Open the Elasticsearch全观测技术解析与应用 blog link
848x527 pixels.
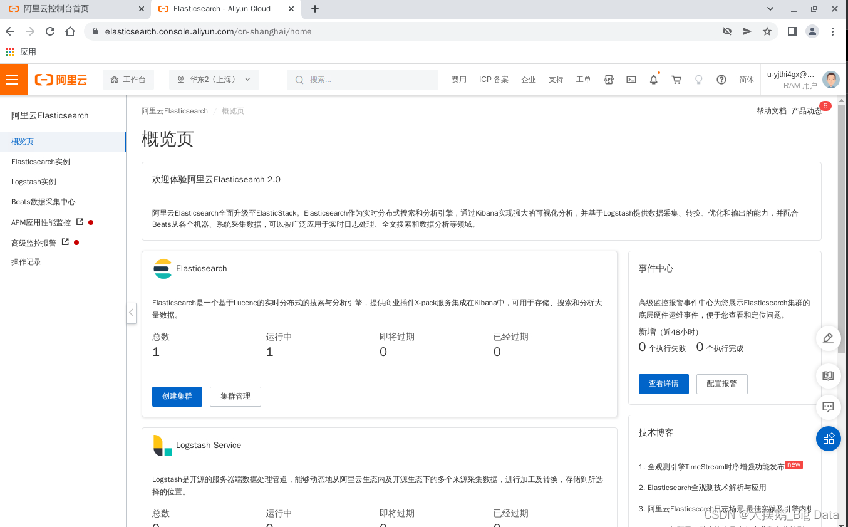tap(706, 488)
